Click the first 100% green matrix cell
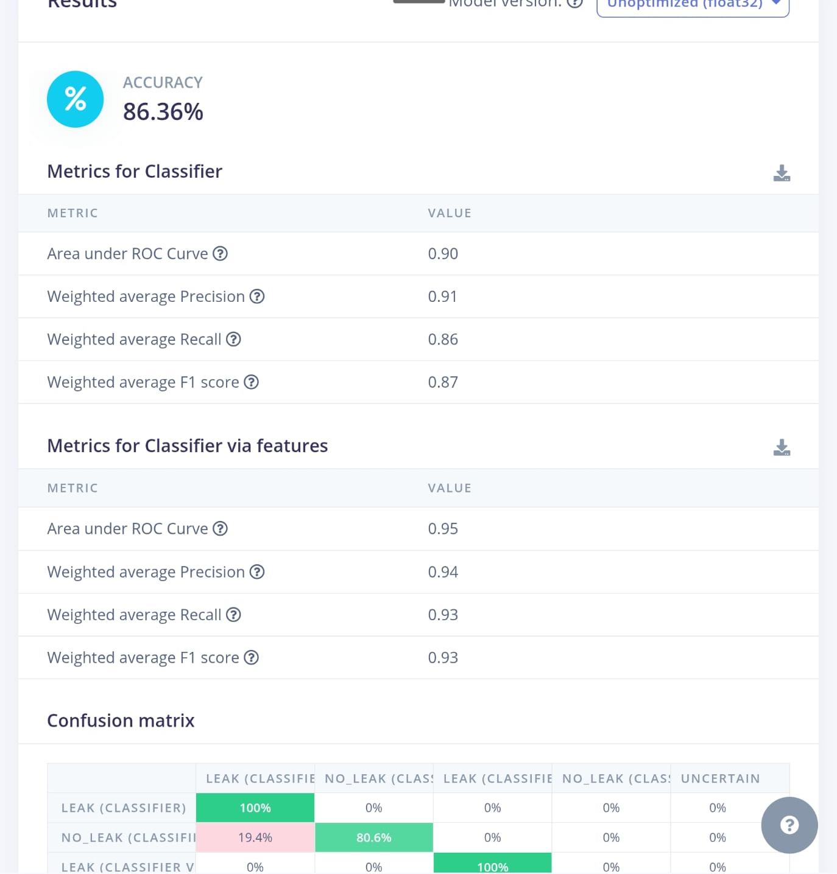 255,808
